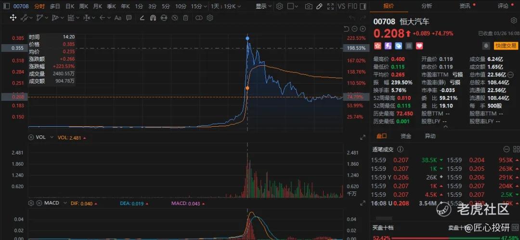Open quote panel settings gear
Image resolution: width=520 pixels, height=240 pixels.
tap(513, 21)
